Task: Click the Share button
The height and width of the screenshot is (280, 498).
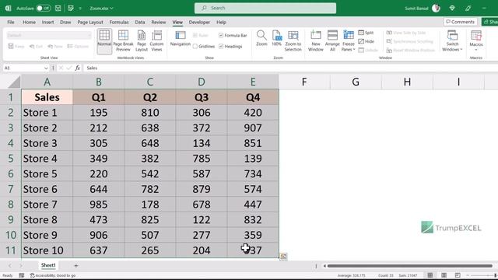Action: point(489,22)
